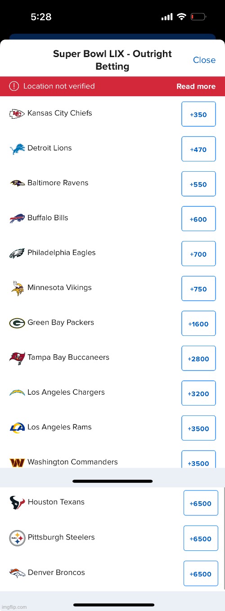Tap the Philadelphia Eagles logo
225x611 pixels.
[x=17, y=253]
